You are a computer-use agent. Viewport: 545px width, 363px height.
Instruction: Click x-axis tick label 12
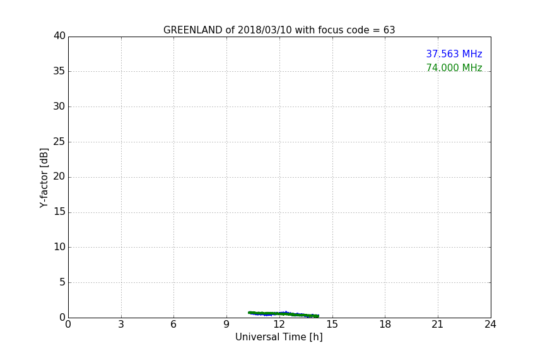279,325
